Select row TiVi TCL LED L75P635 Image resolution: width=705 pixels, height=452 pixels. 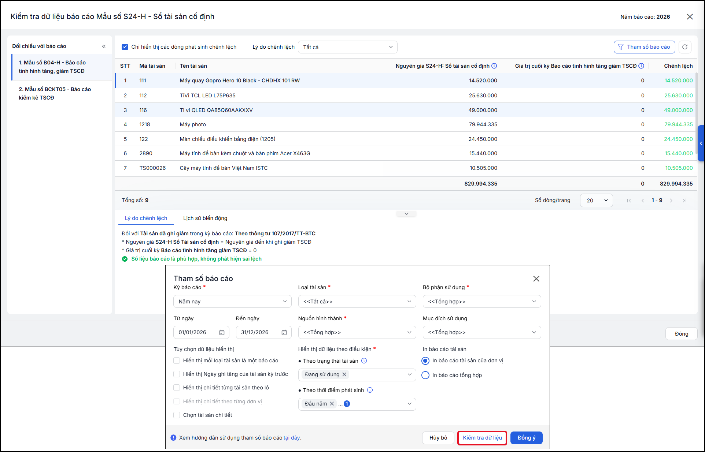[406, 96]
